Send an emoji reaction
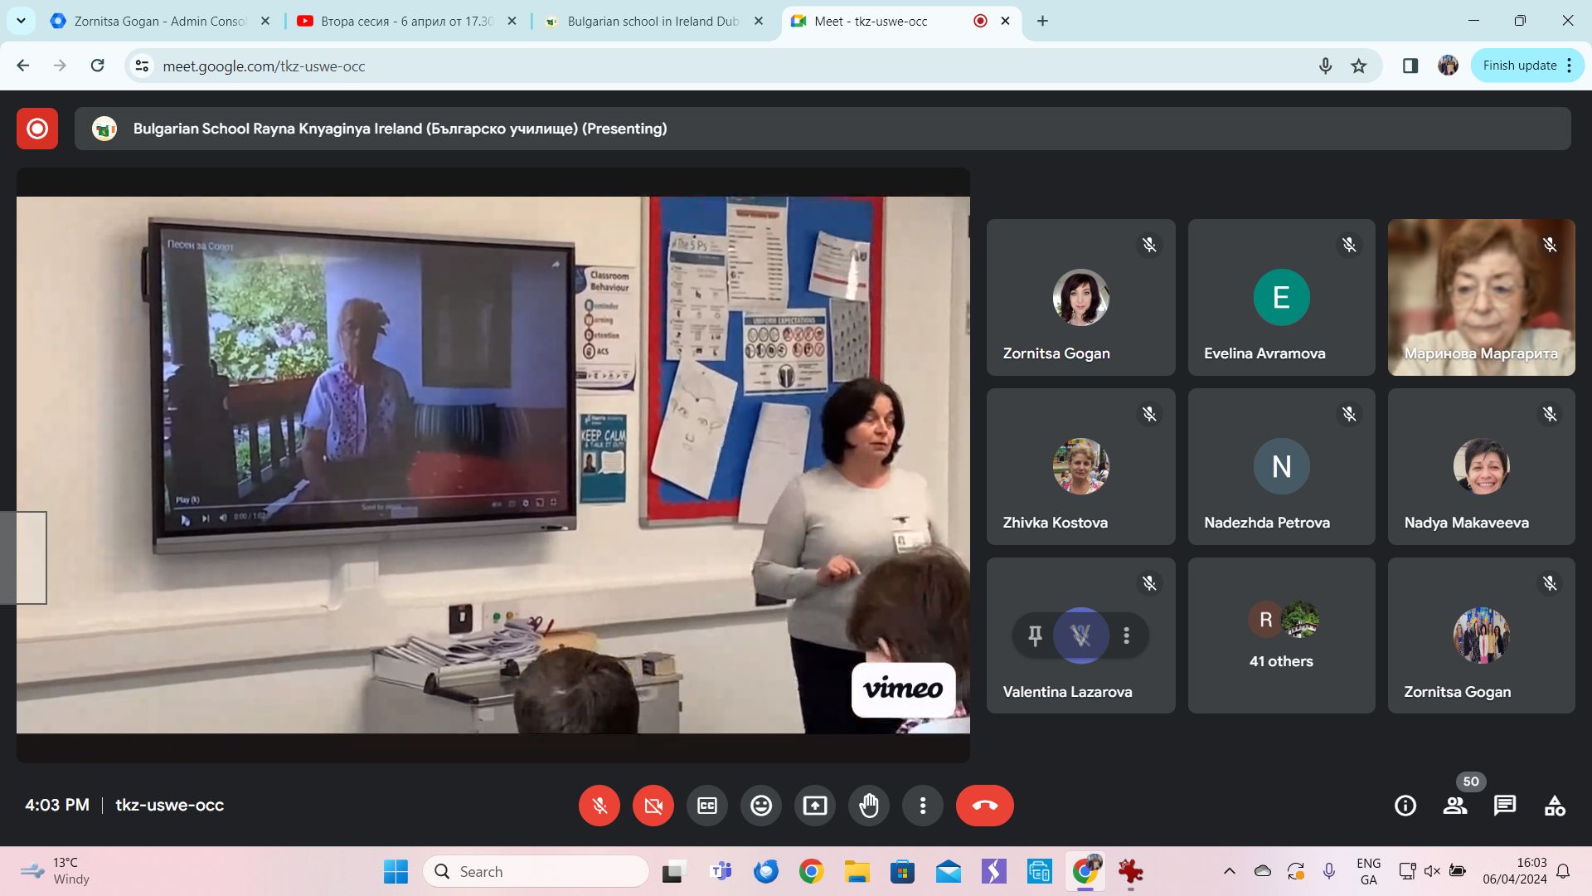The width and height of the screenshot is (1592, 896). coord(760,806)
